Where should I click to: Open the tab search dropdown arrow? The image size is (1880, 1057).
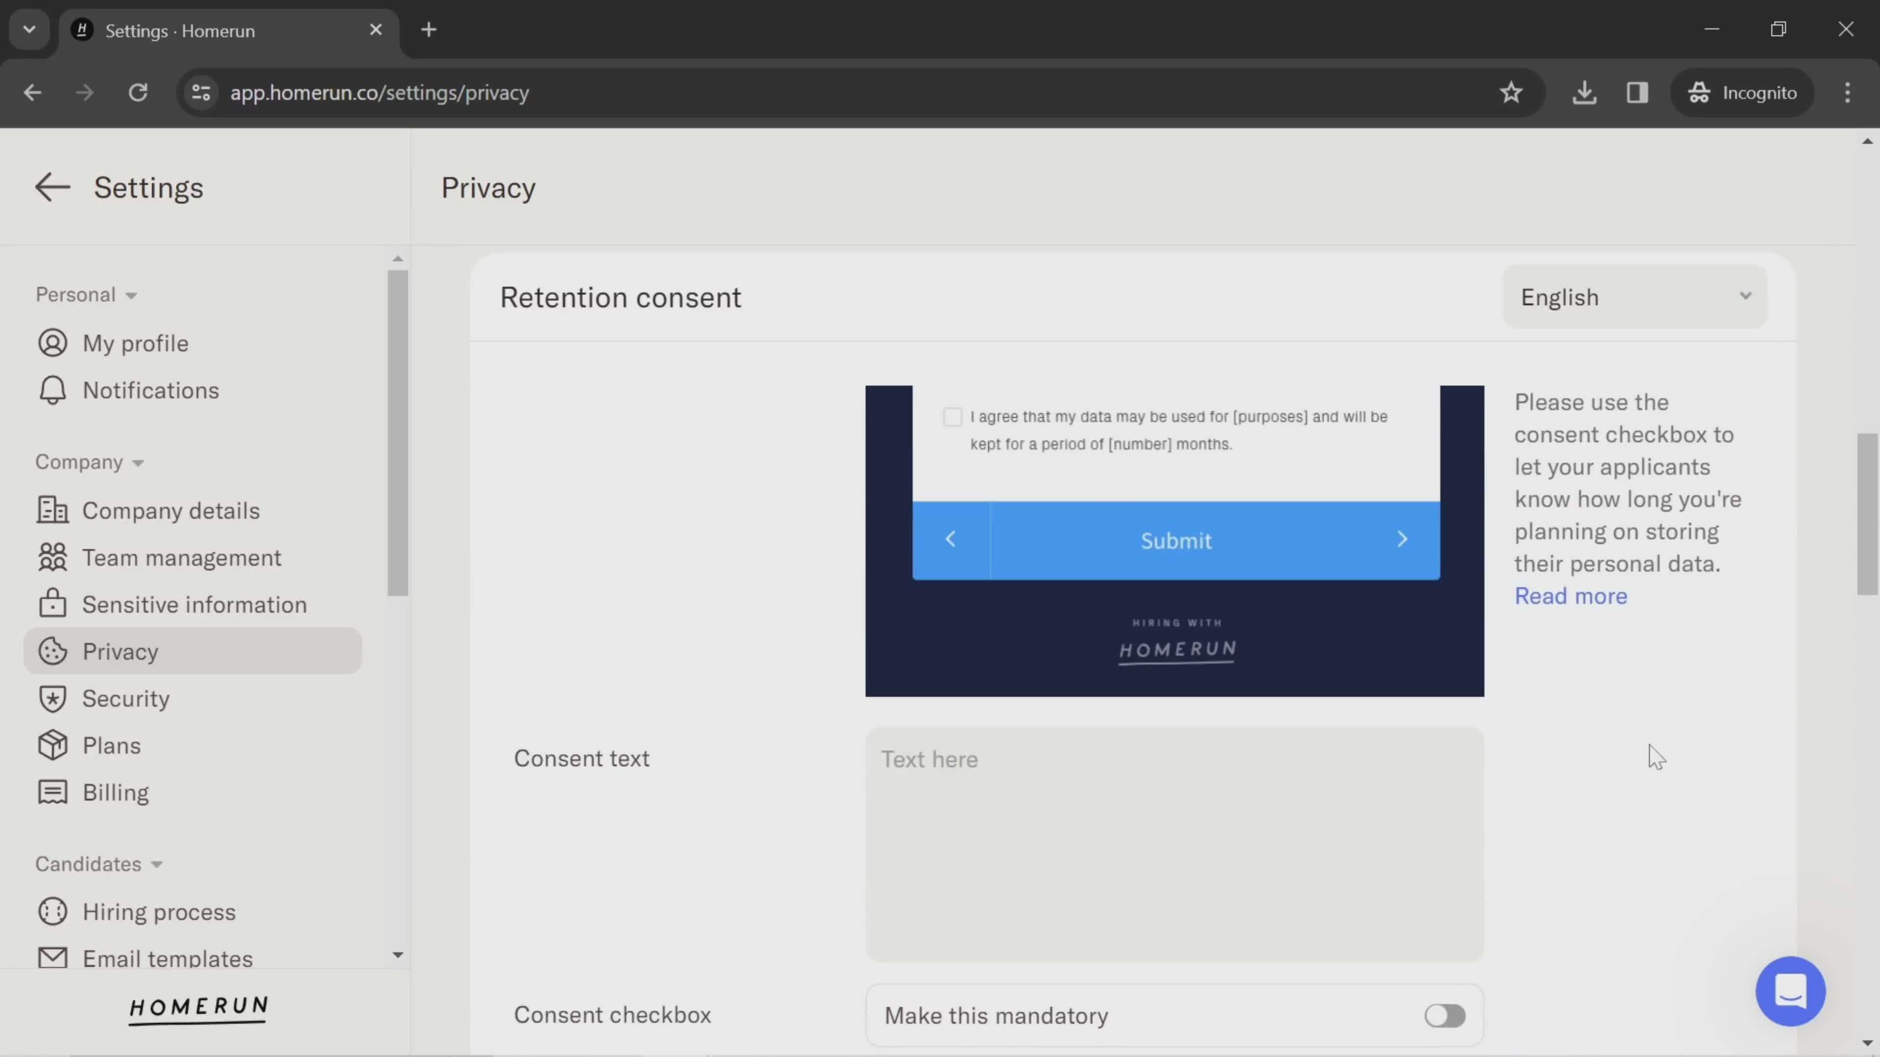click(x=29, y=30)
